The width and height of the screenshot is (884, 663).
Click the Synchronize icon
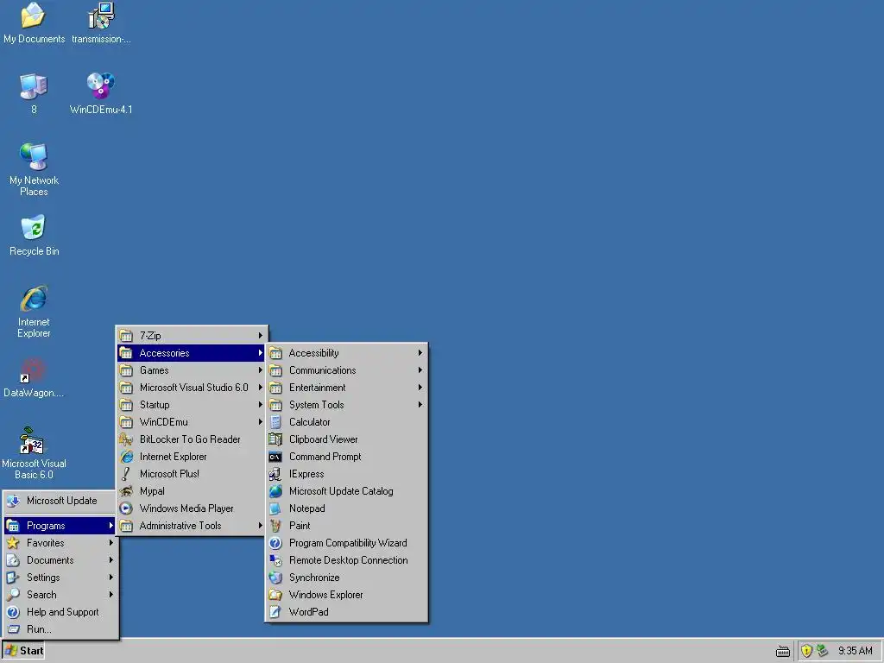click(275, 578)
